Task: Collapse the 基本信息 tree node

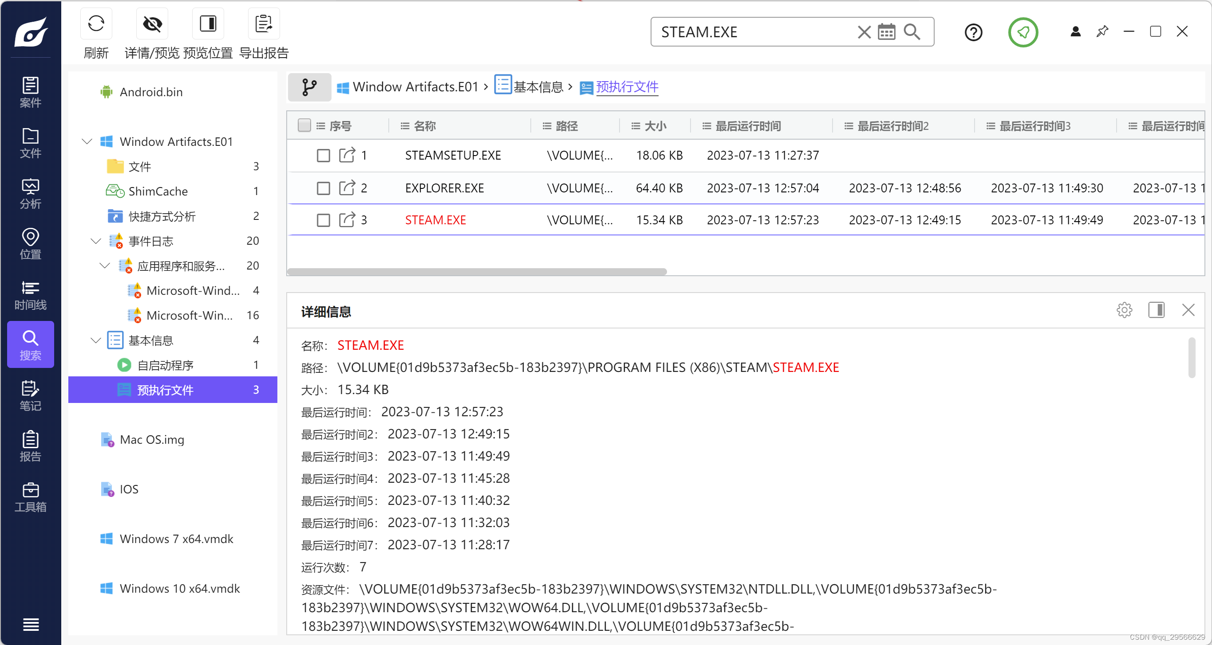Action: click(96, 340)
